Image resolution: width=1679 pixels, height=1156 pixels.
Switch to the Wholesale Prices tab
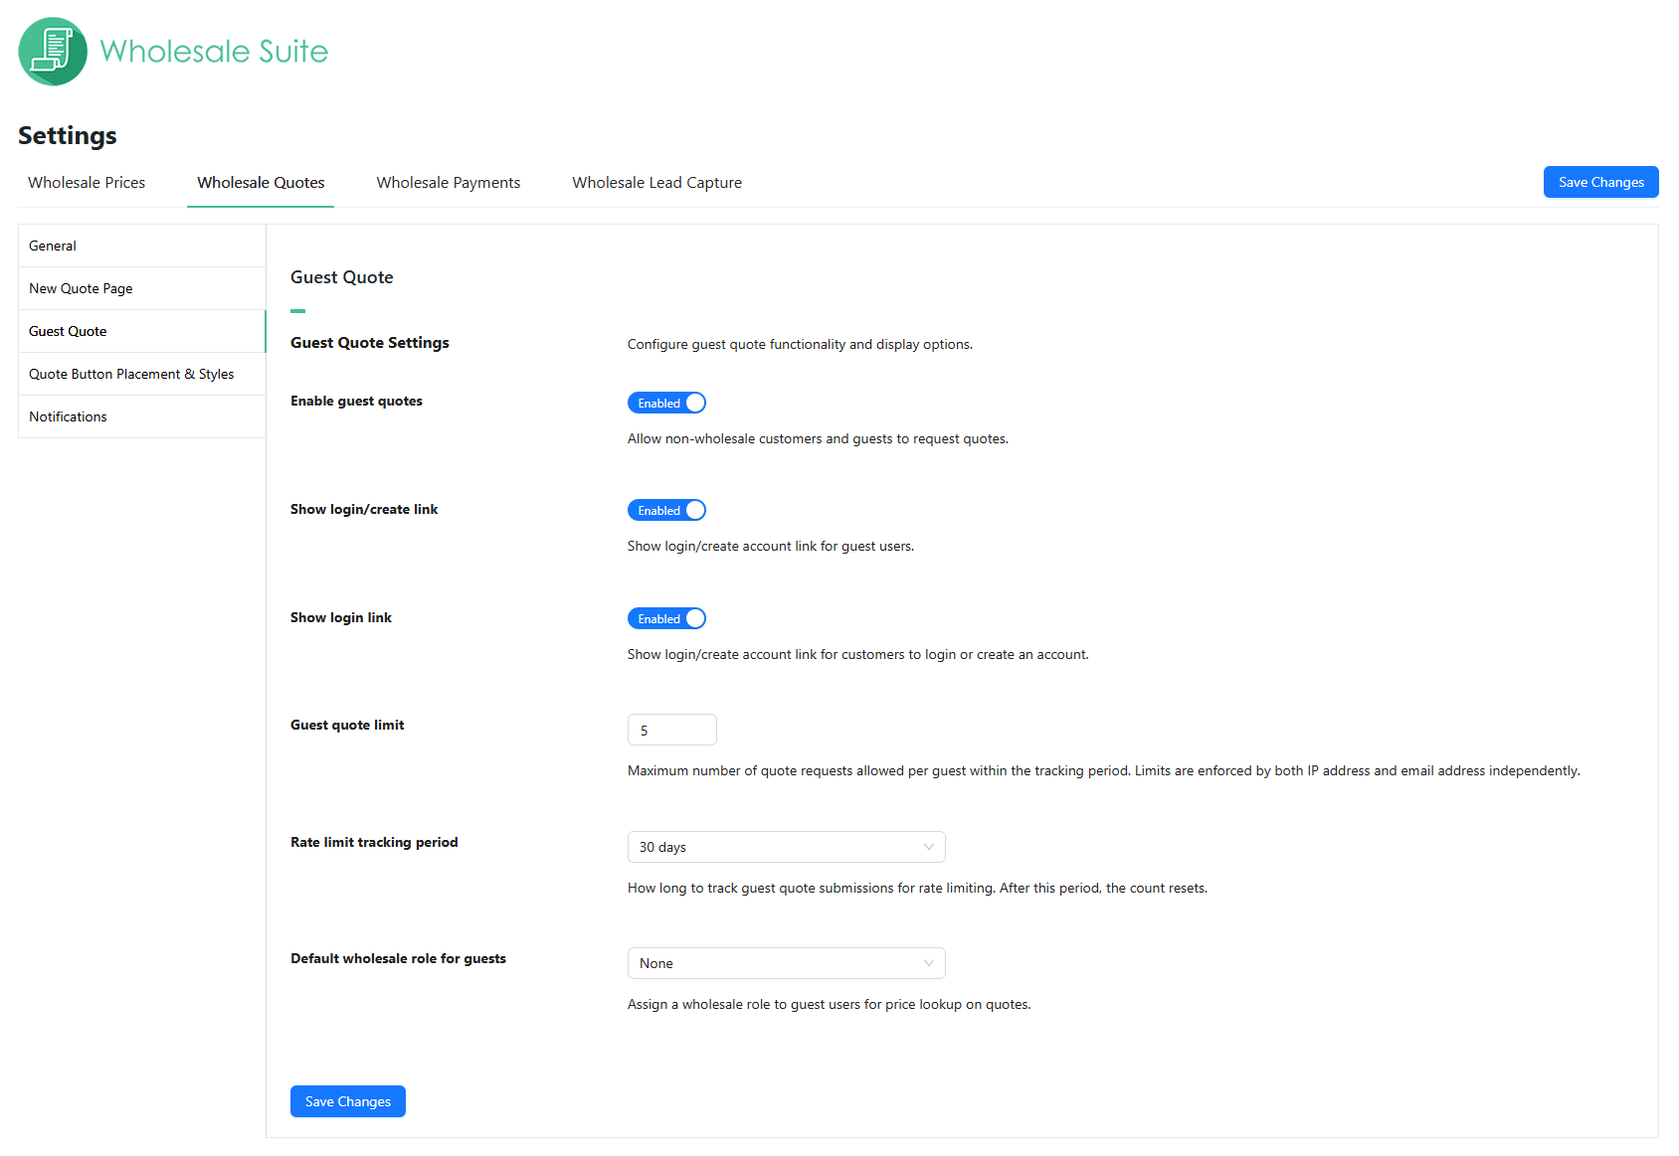coord(87,183)
